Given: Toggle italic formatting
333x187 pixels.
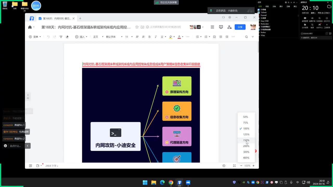Looking at the screenshot, I should pyautogui.click(x=156, y=37).
